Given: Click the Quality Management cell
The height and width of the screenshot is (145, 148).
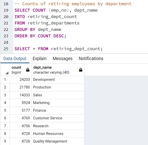Looking at the screenshot, I should click(x=58, y=141).
